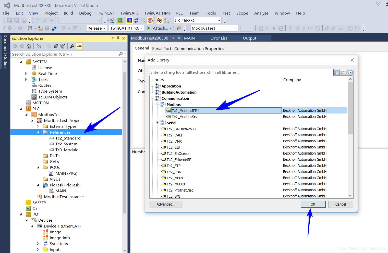Switch to the Communication Properties tab
Screen dimensions: 388x253
199,48
